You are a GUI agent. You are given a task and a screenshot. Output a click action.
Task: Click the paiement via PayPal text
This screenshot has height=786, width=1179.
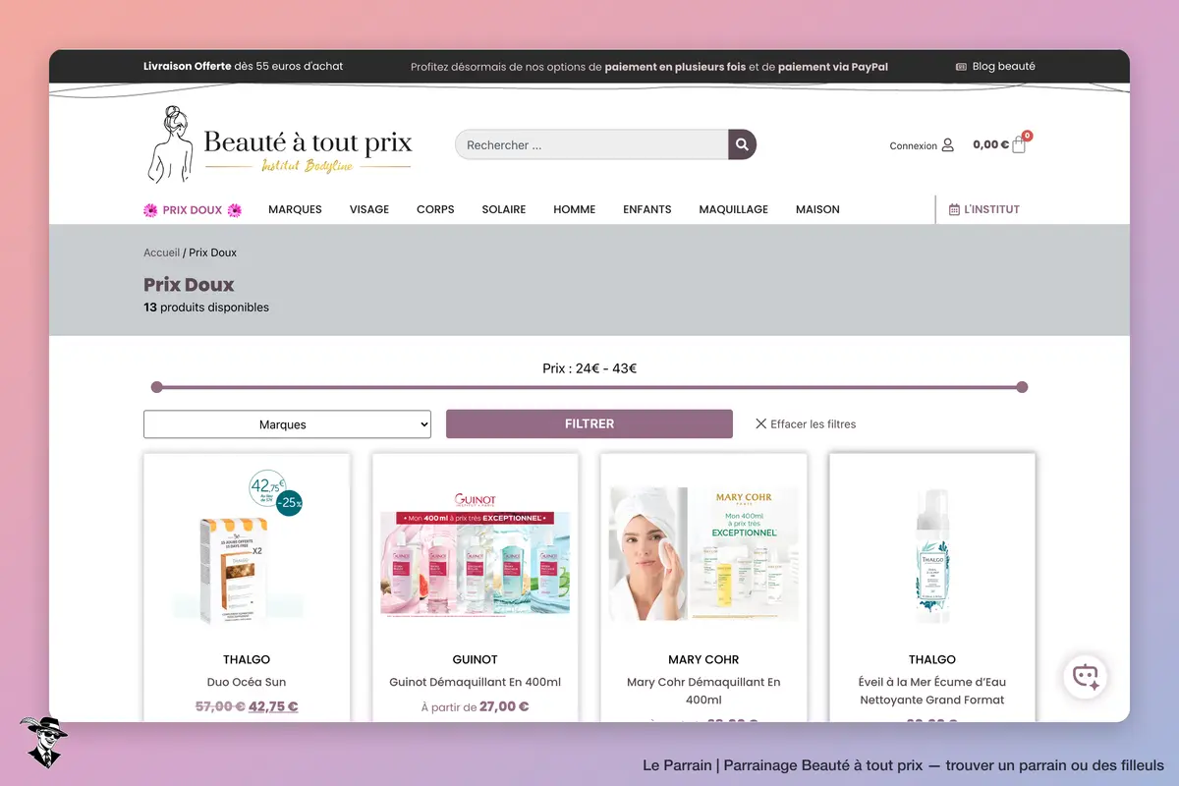pos(833,67)
